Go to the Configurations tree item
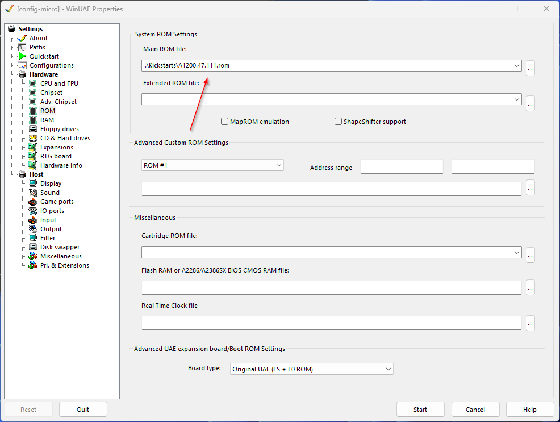Viewport: 560px width, 422px height. [x=52, y=65]
